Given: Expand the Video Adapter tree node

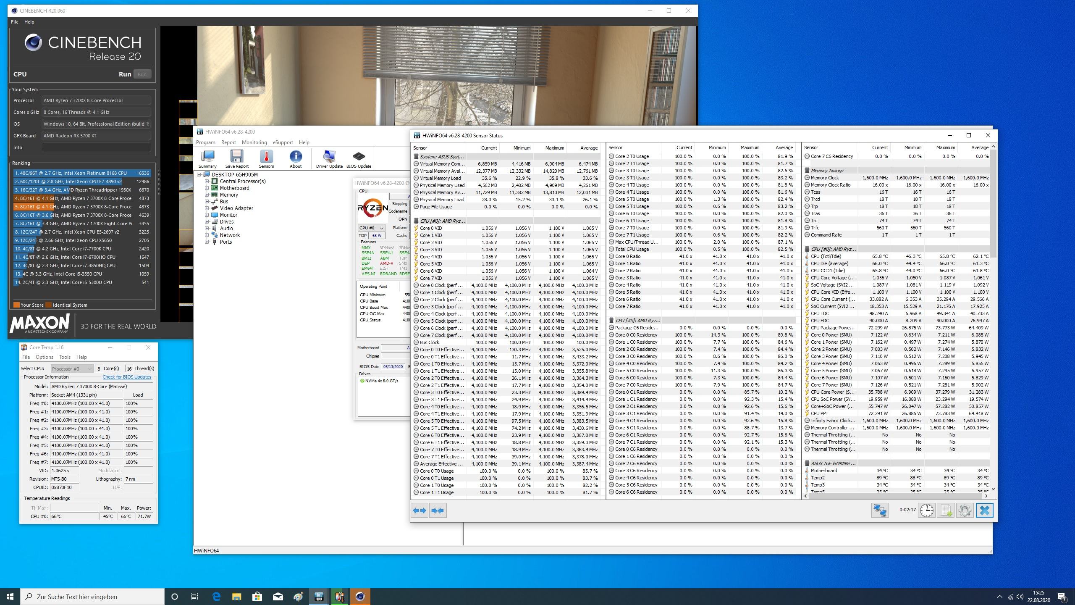Looking at the screenshot, I should coord(207,208).
